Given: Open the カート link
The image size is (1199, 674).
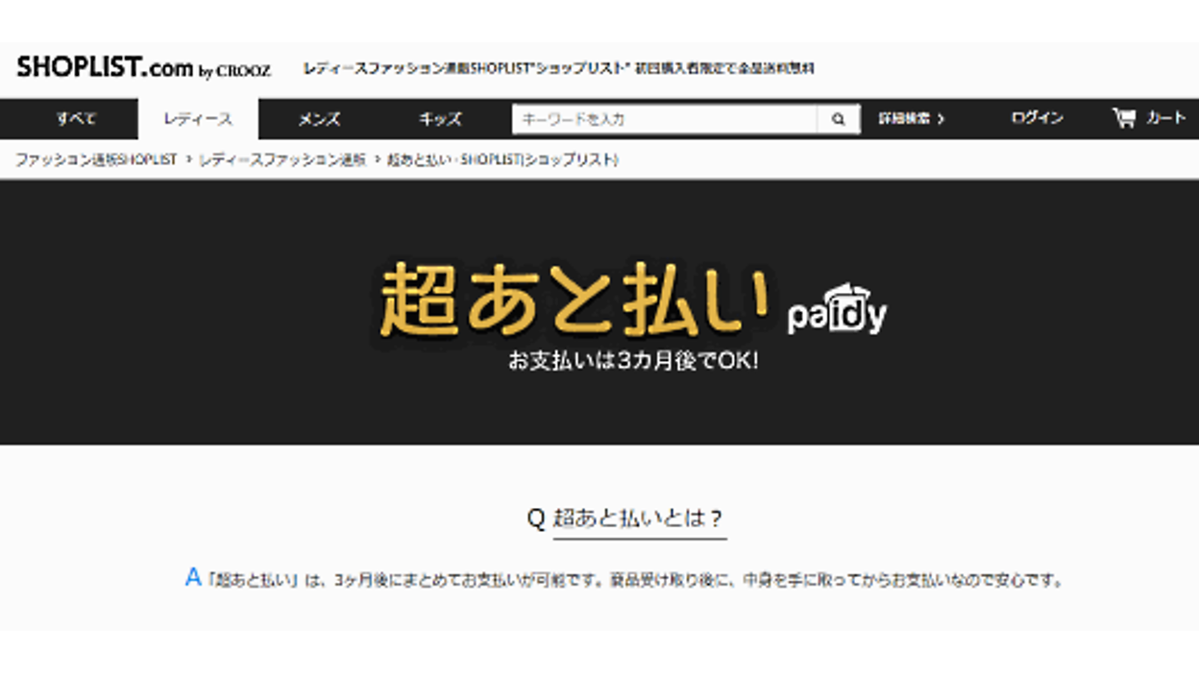Looking at the screenshot, I should point(1165,119).
